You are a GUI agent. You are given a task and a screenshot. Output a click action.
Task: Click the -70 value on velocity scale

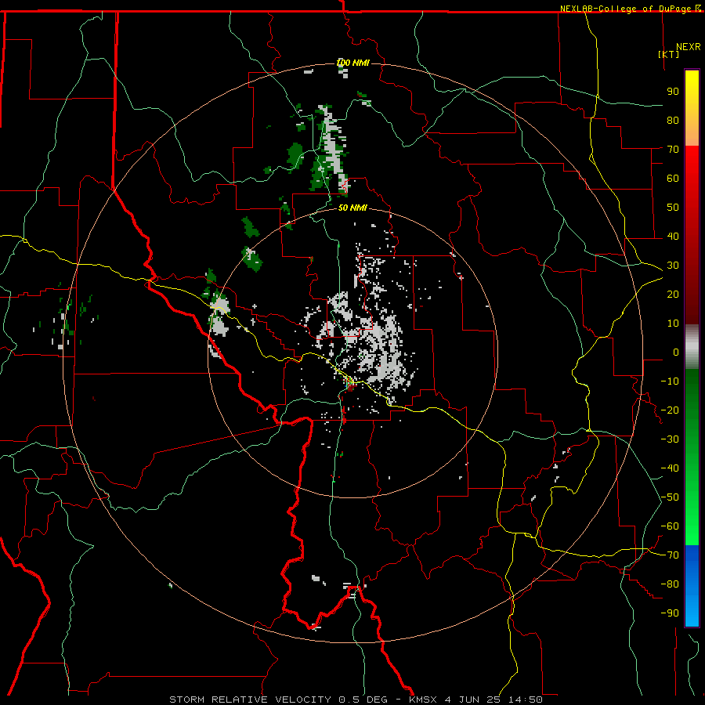[670, 555]
